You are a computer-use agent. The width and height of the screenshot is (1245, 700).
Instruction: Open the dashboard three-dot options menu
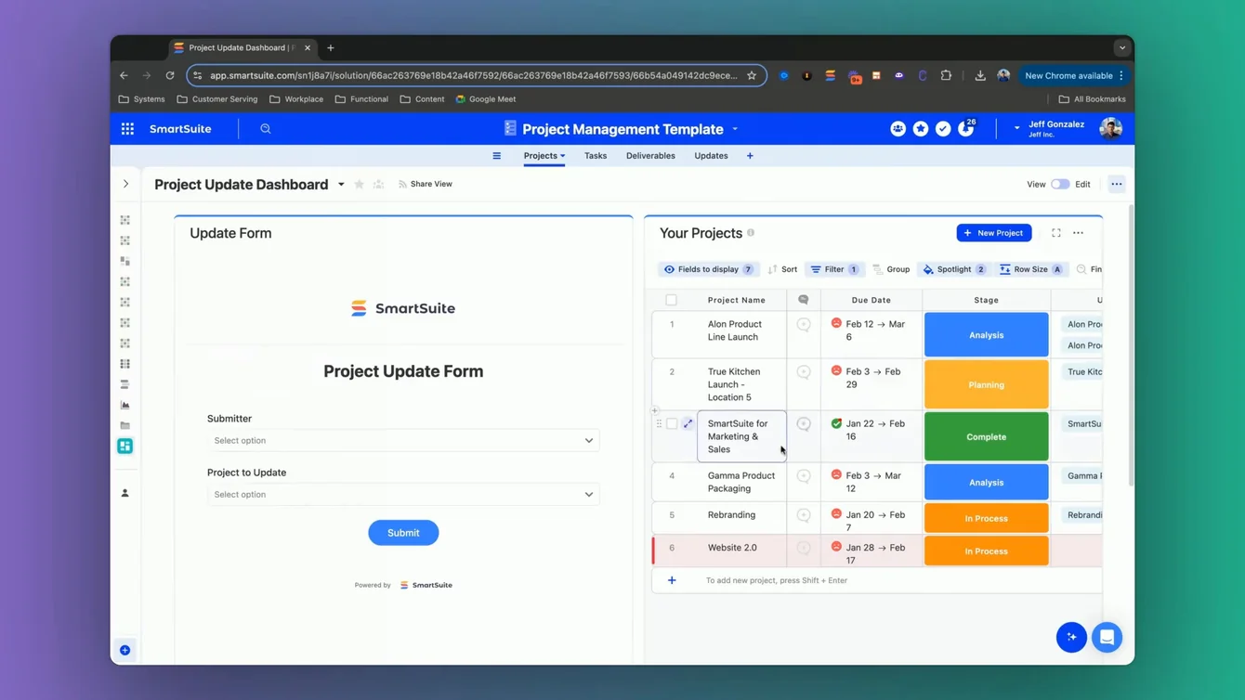click(x=1117, y=184)
